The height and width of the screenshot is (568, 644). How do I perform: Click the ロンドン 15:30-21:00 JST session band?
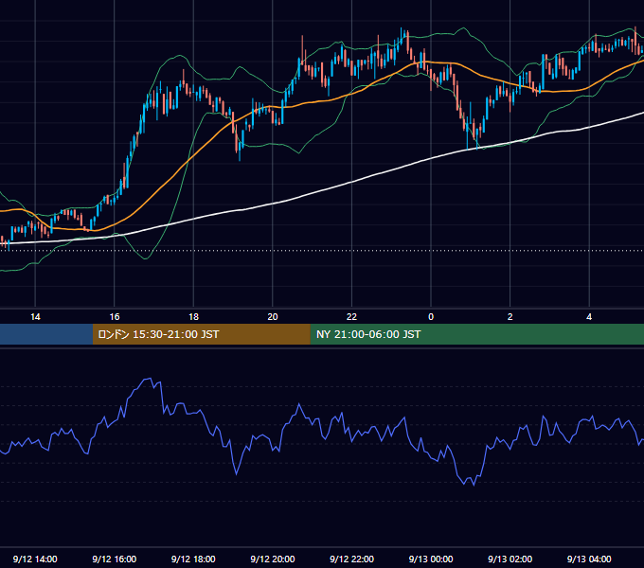coord(201,334)
